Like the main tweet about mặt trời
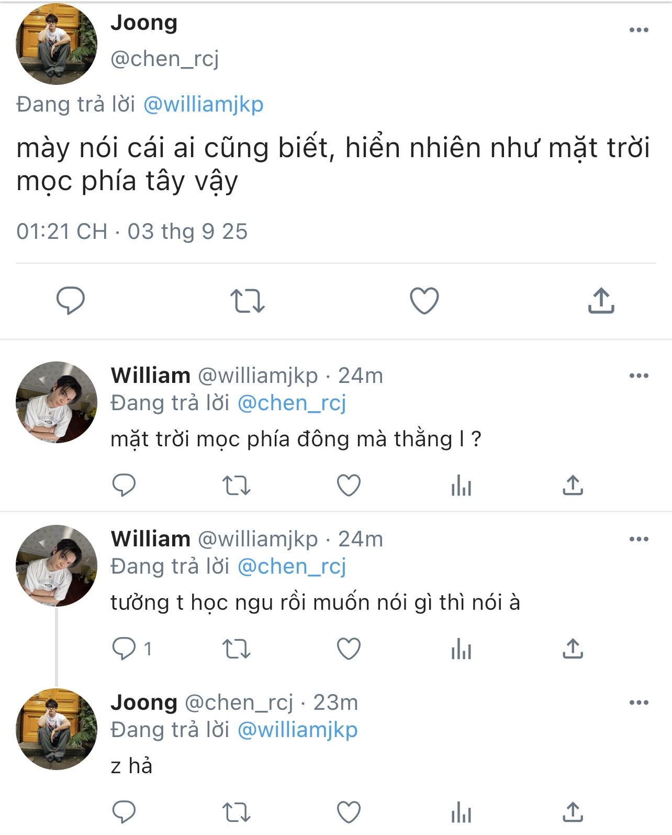 424,301
